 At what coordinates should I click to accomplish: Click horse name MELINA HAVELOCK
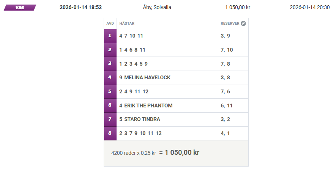(x=147, y=77)
